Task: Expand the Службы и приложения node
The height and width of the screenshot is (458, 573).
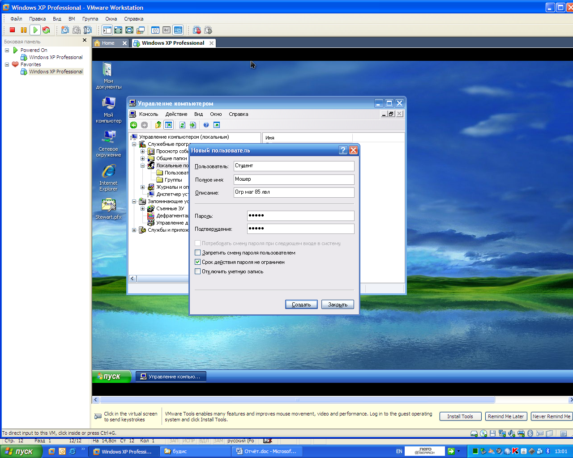Action: click(x=134, y=230)
